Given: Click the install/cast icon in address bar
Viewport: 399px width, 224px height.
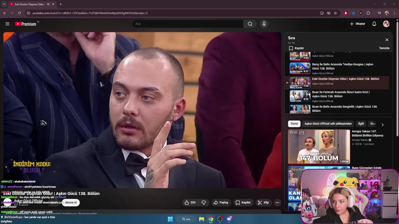Looking at the screenshot, I should tap(322, 13).
